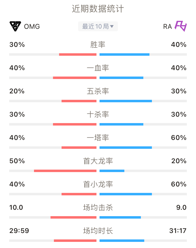Click OMG's 10.0 average kills value
The image size is (196, 248).
point(16,207)
